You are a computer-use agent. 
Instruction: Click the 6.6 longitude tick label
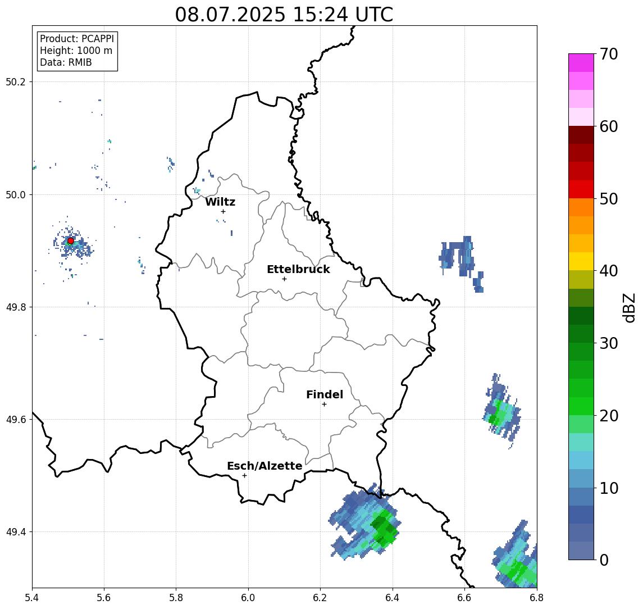point(464,598)
